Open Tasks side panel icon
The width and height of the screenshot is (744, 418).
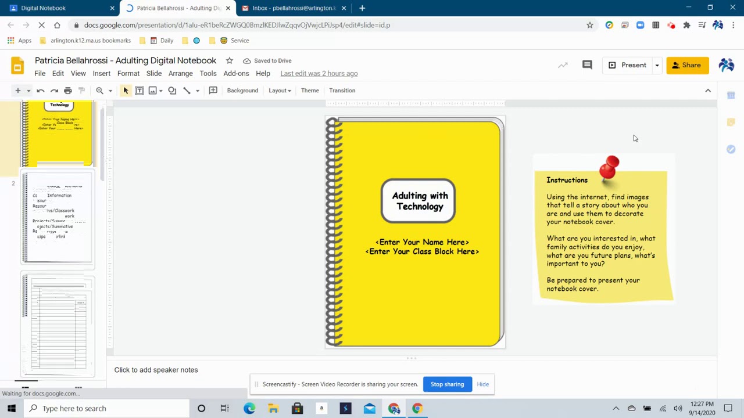click(x=731, y=149)
